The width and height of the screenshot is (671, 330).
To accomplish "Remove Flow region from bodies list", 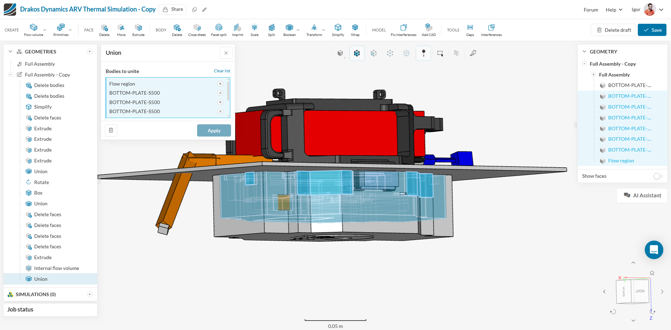I will 220,84.
